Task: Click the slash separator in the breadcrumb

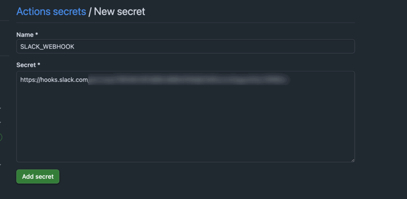Action: point(90,12)
